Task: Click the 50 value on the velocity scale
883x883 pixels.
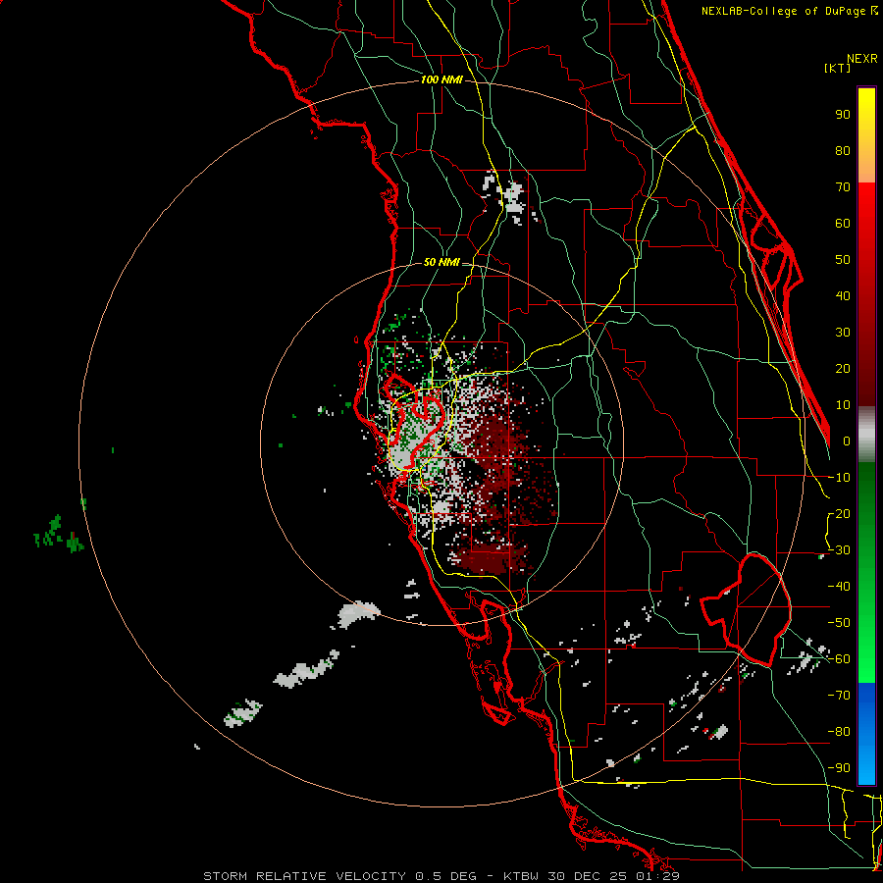Action: pyautogui.click(x=843, y=260)
